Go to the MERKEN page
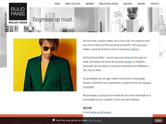 [90, 4]
